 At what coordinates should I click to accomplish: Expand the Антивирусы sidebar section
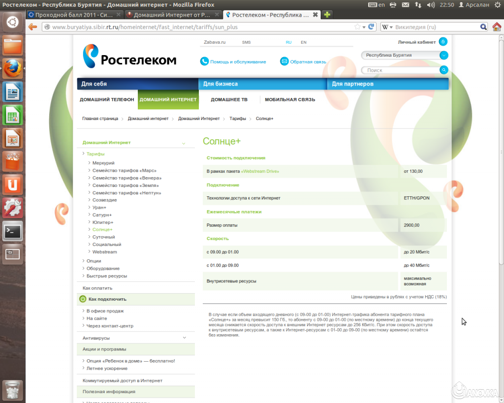point(185,338)
